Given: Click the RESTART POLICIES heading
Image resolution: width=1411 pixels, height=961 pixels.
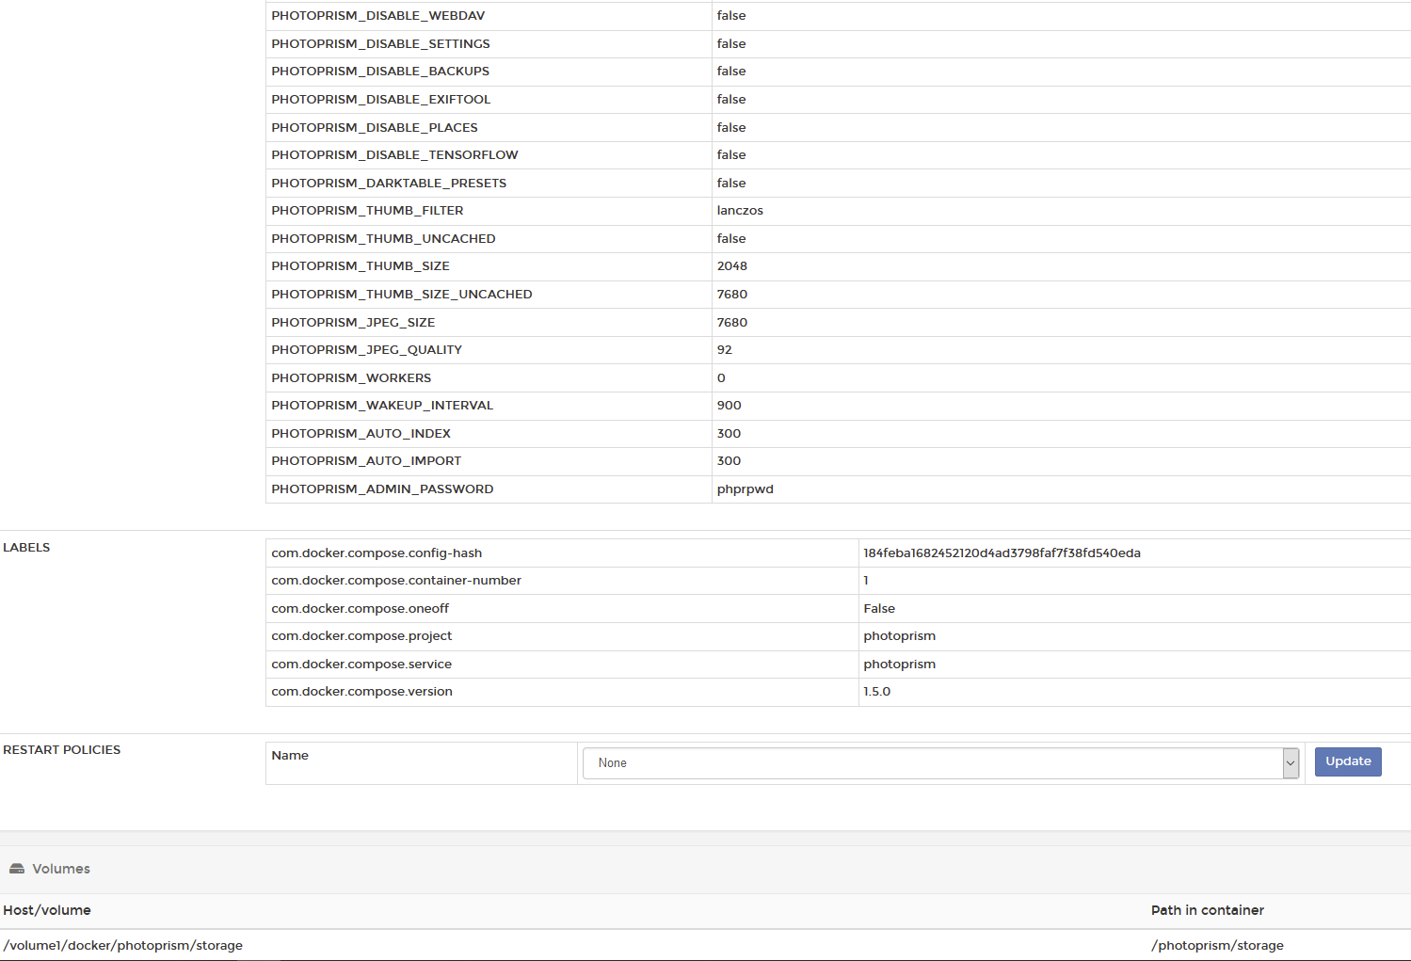Looking at the screenshot, I should [x=62, y=749].
